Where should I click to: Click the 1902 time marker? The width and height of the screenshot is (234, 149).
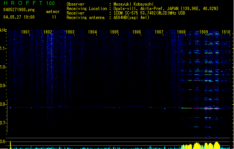(x=48, y=32)
